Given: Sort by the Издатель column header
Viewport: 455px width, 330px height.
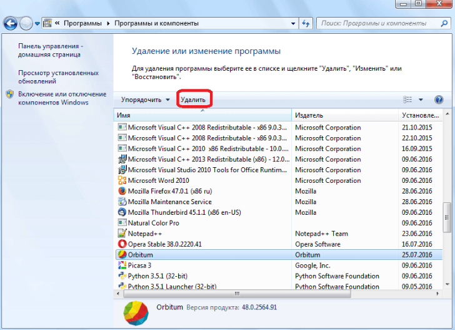Looking at the screenshot, I should 345,115.
